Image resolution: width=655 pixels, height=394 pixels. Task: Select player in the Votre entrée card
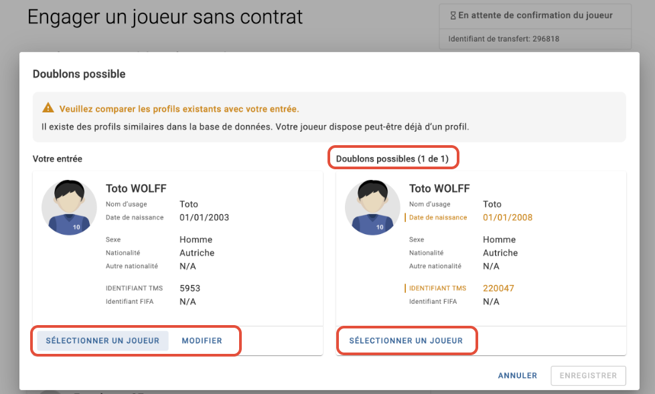coord(102,340)
